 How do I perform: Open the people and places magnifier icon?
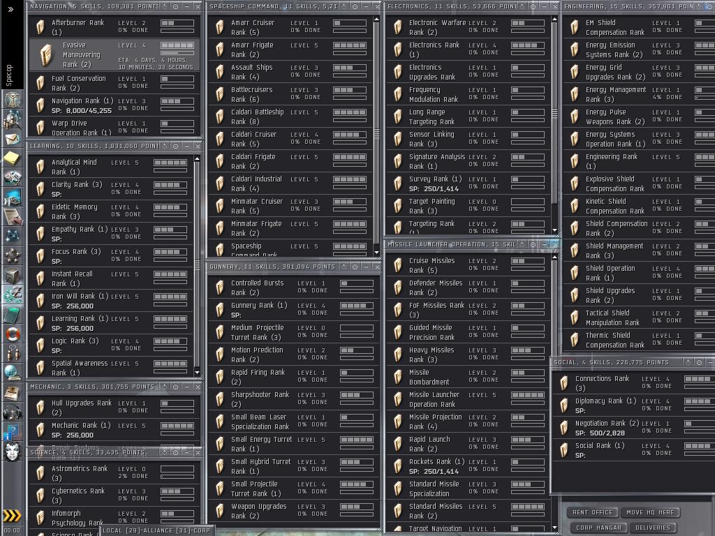click(x=13, y=119)
